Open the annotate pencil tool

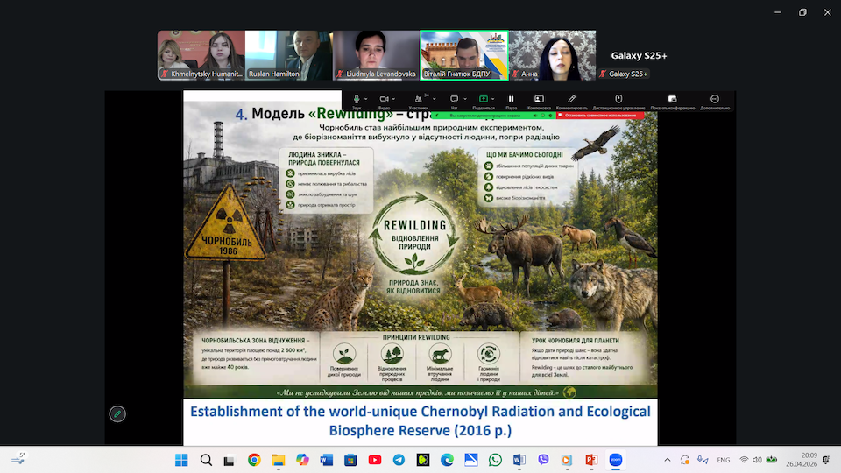[571, 100]
